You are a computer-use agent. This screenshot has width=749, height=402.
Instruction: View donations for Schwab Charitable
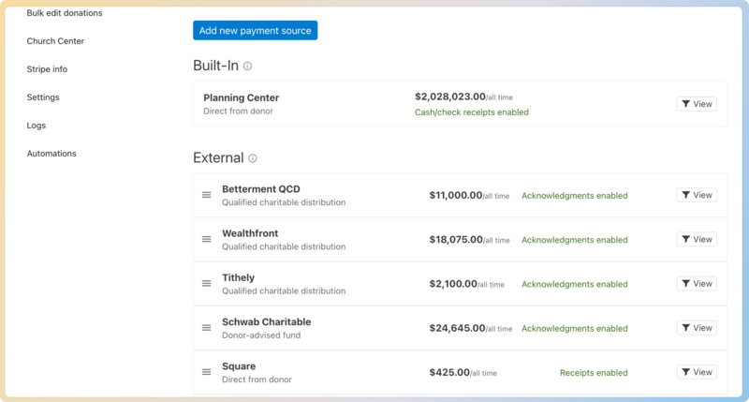[697, 328]
